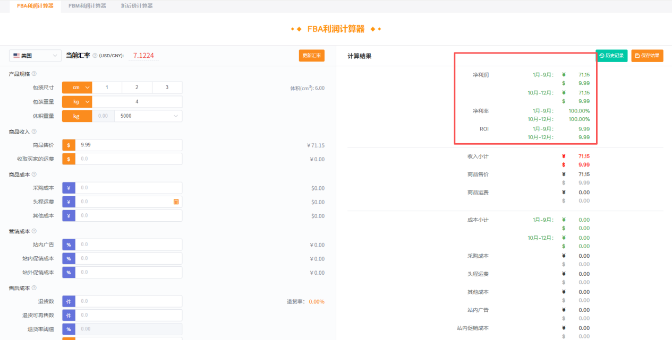Click the help icon beside 商品成本

(34, 175)
